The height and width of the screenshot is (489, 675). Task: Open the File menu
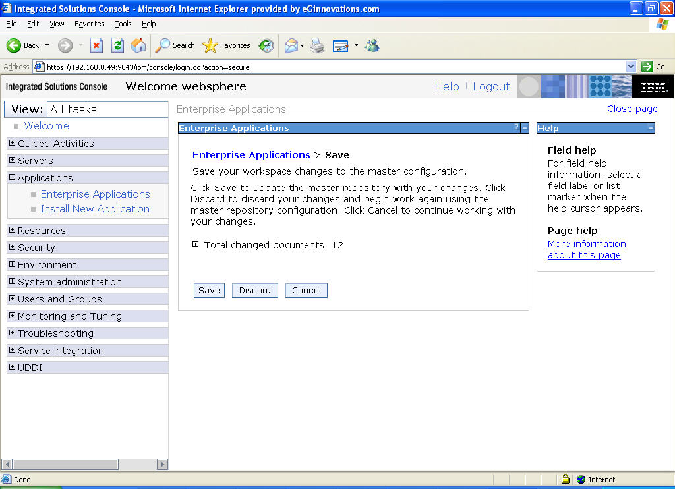11,24
